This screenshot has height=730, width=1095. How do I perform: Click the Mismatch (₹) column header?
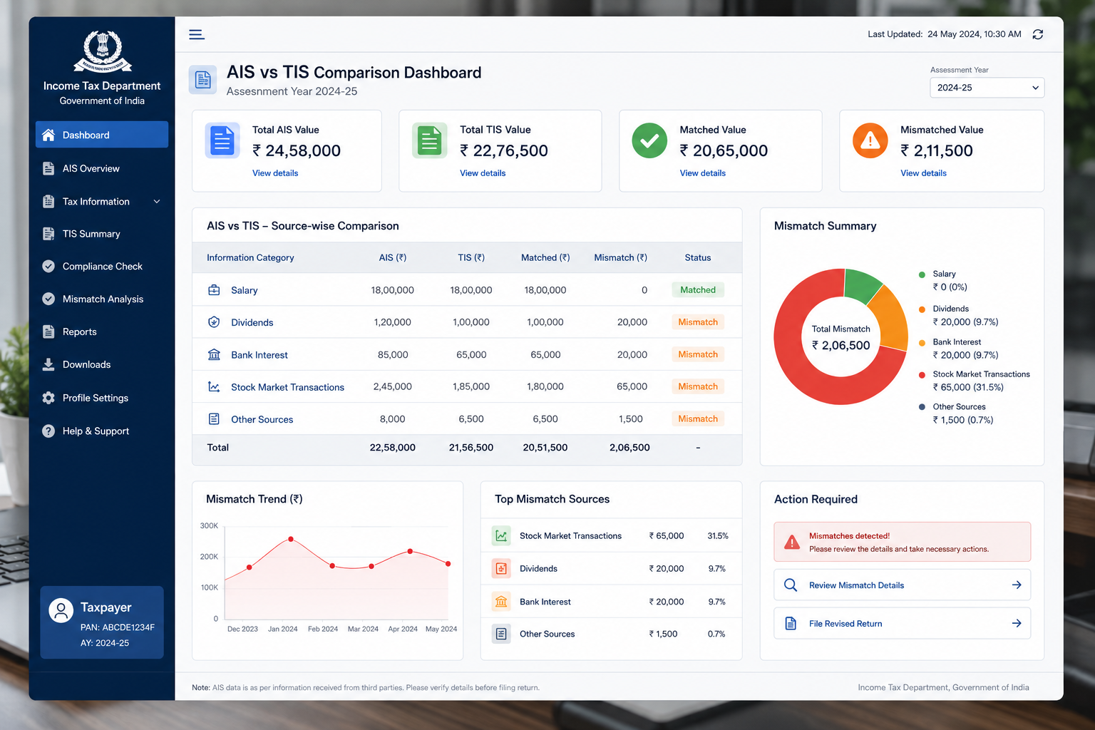coord(621,258)
